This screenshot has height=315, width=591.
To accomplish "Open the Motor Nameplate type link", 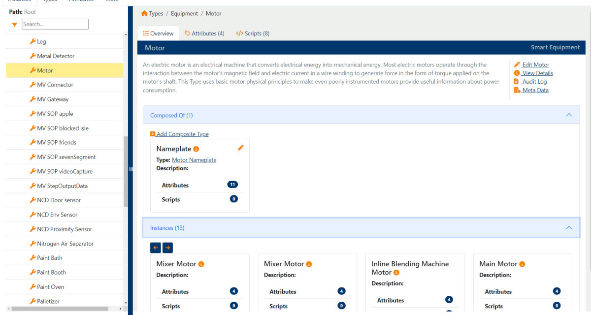I will [x=194, y=159].
